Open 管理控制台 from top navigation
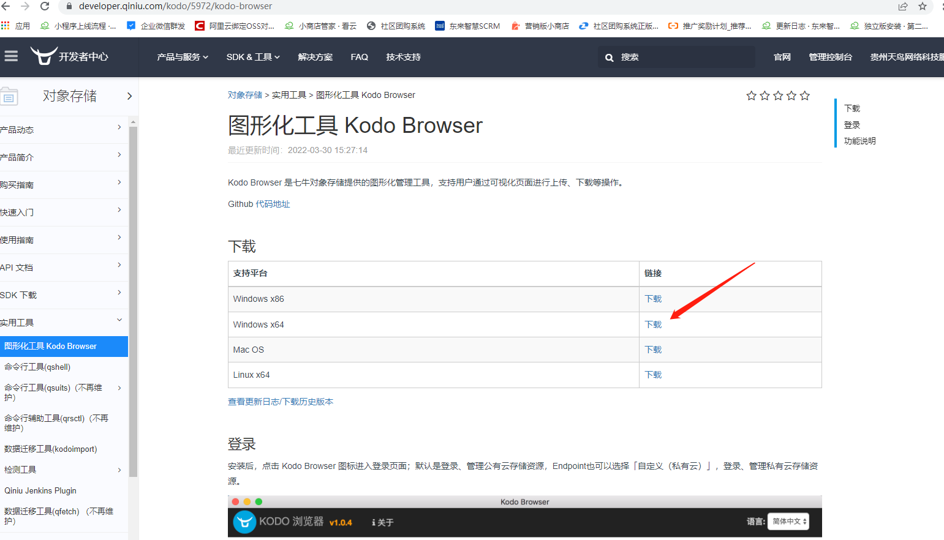Image resolution: width=944 pixels, height=540 pixels. tap(830, 57)
